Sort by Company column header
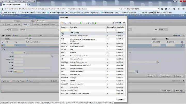The height and width of the screenshot is (104, 186). point(64,27)
